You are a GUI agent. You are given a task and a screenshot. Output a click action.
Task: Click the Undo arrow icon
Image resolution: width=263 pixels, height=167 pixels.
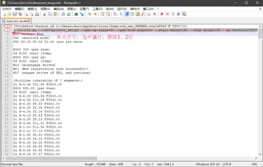pos(63,14)
